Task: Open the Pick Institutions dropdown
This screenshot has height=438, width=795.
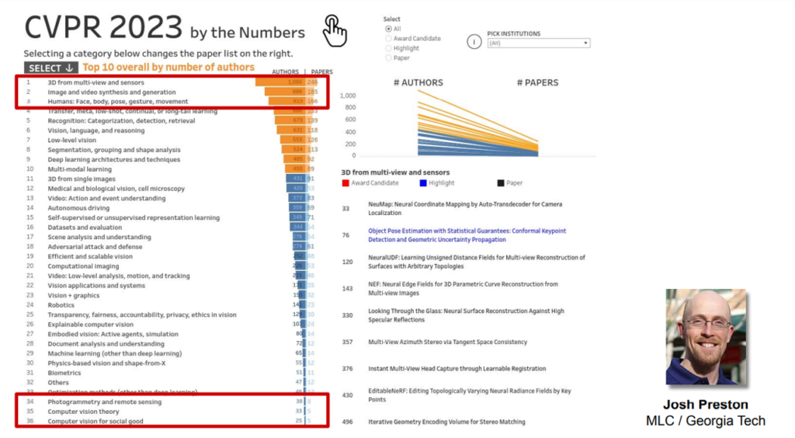Action: tap(538, 43)
